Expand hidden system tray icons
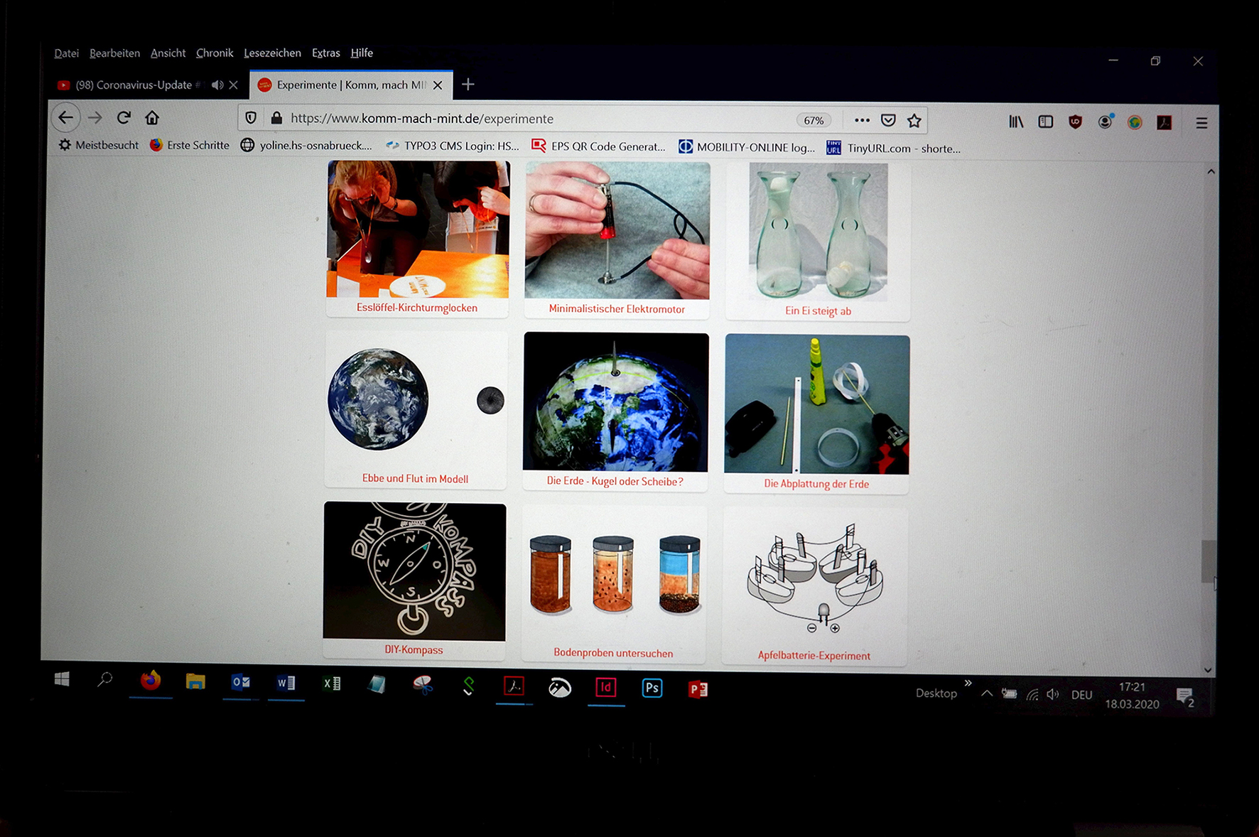Screen dimensions: 1259x837 pyautogui.click(x=987, y=693)
